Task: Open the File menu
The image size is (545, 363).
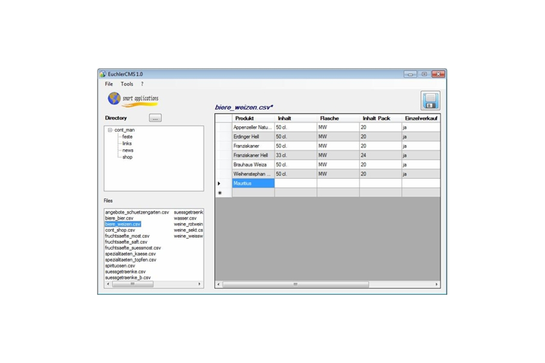Action: coord(109,84)
